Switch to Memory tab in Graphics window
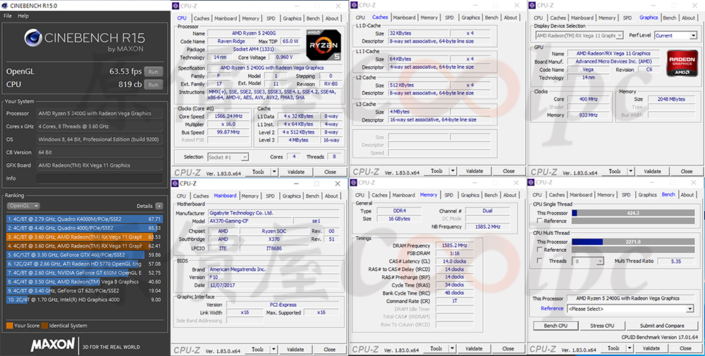The width and height of the screenshot is (705, 356). (607, 18)
